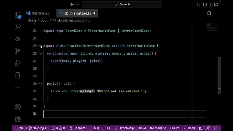This screenshot has width=233, height=131.
Task: Switch to the Get Started tab
Action: pos(38,13)
